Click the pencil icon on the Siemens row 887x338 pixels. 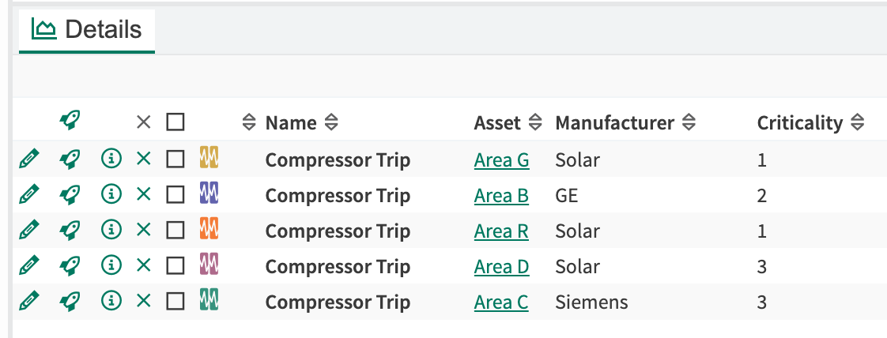pos(28,301)
